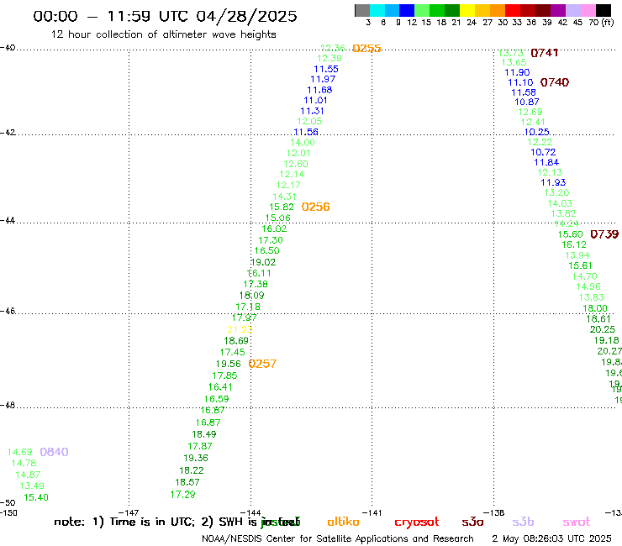Select the longitude axis label -141
622x546 pixels.
click(x=372, y=512)
